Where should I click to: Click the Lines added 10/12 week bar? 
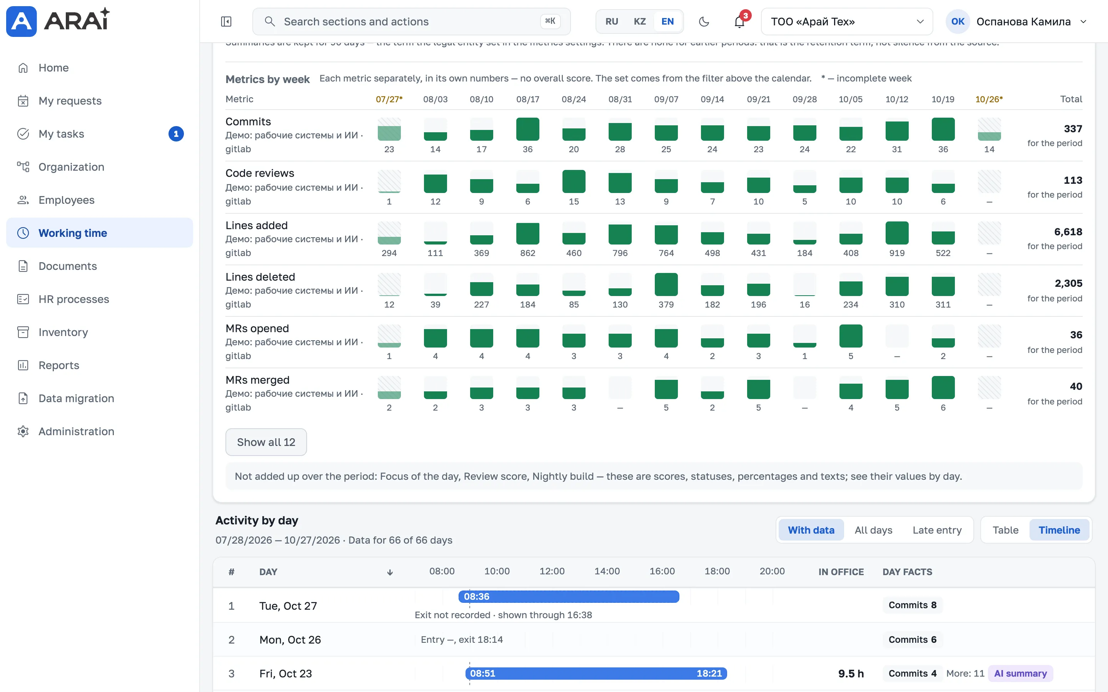(896, 233)
